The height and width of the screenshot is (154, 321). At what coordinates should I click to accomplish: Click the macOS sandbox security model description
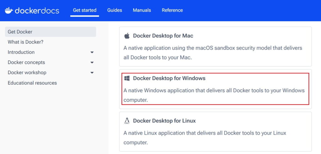[x=213, y=53]
